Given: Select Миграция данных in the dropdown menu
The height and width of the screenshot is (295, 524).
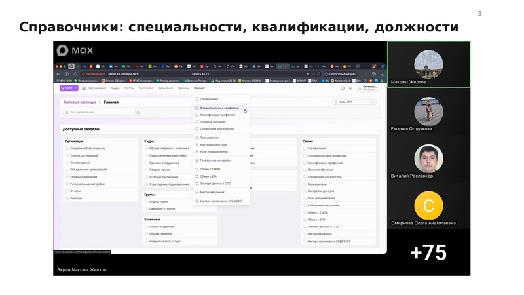Looking at the screenshot, I should [221, 192].
